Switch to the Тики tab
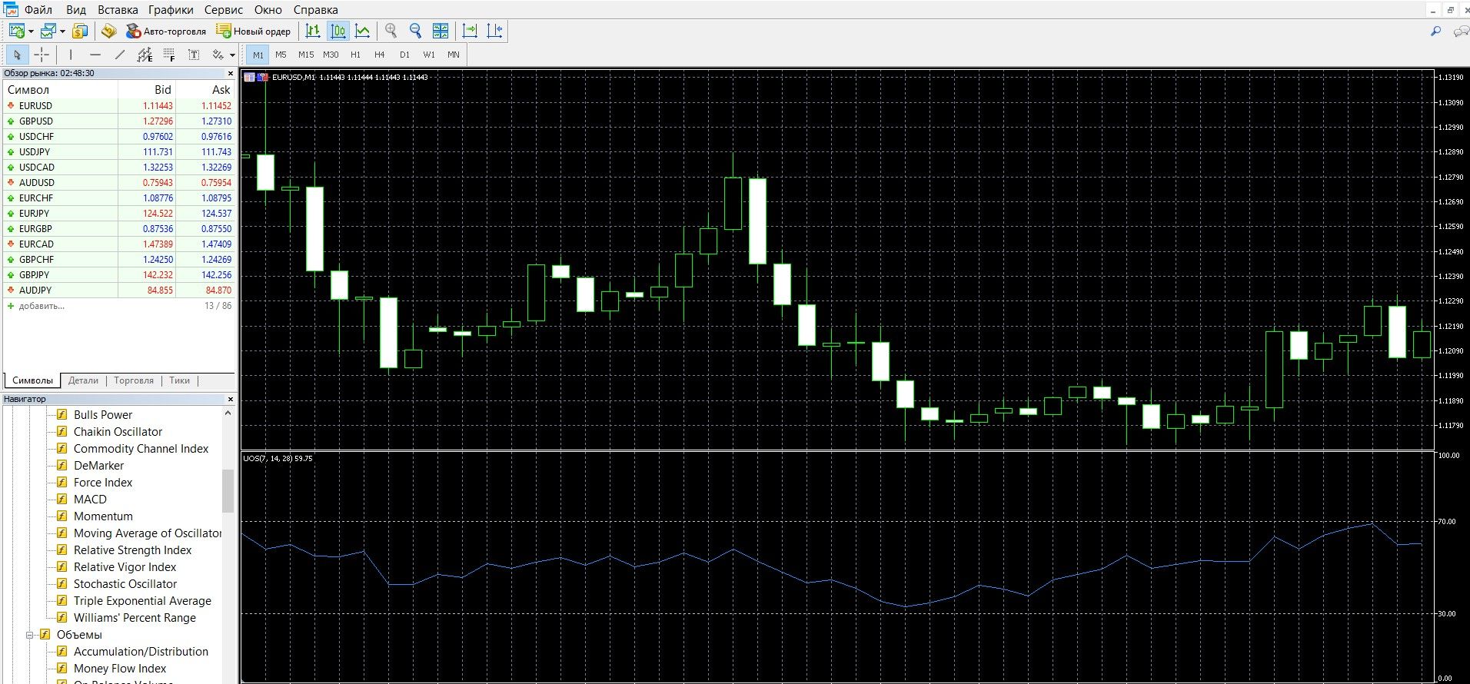The width and height of the screenshot is (1470, 684). 179,380
